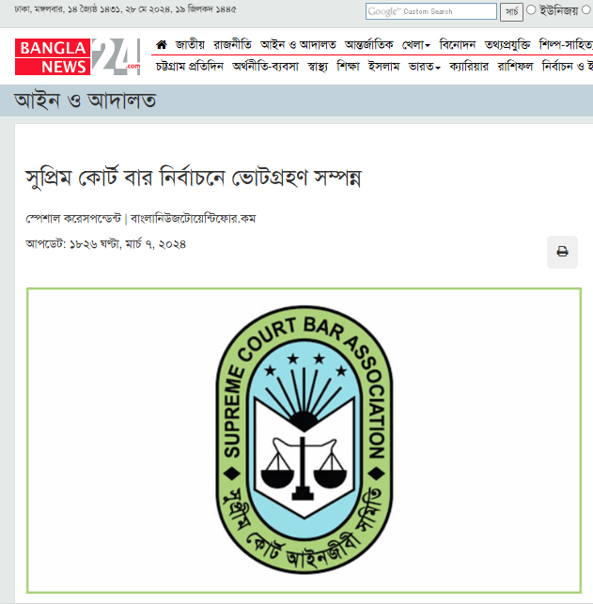Open the জাতীয় menu item
Image resolution: width=593 pixels, height=604 pixels.
click(x=190, y=45)
